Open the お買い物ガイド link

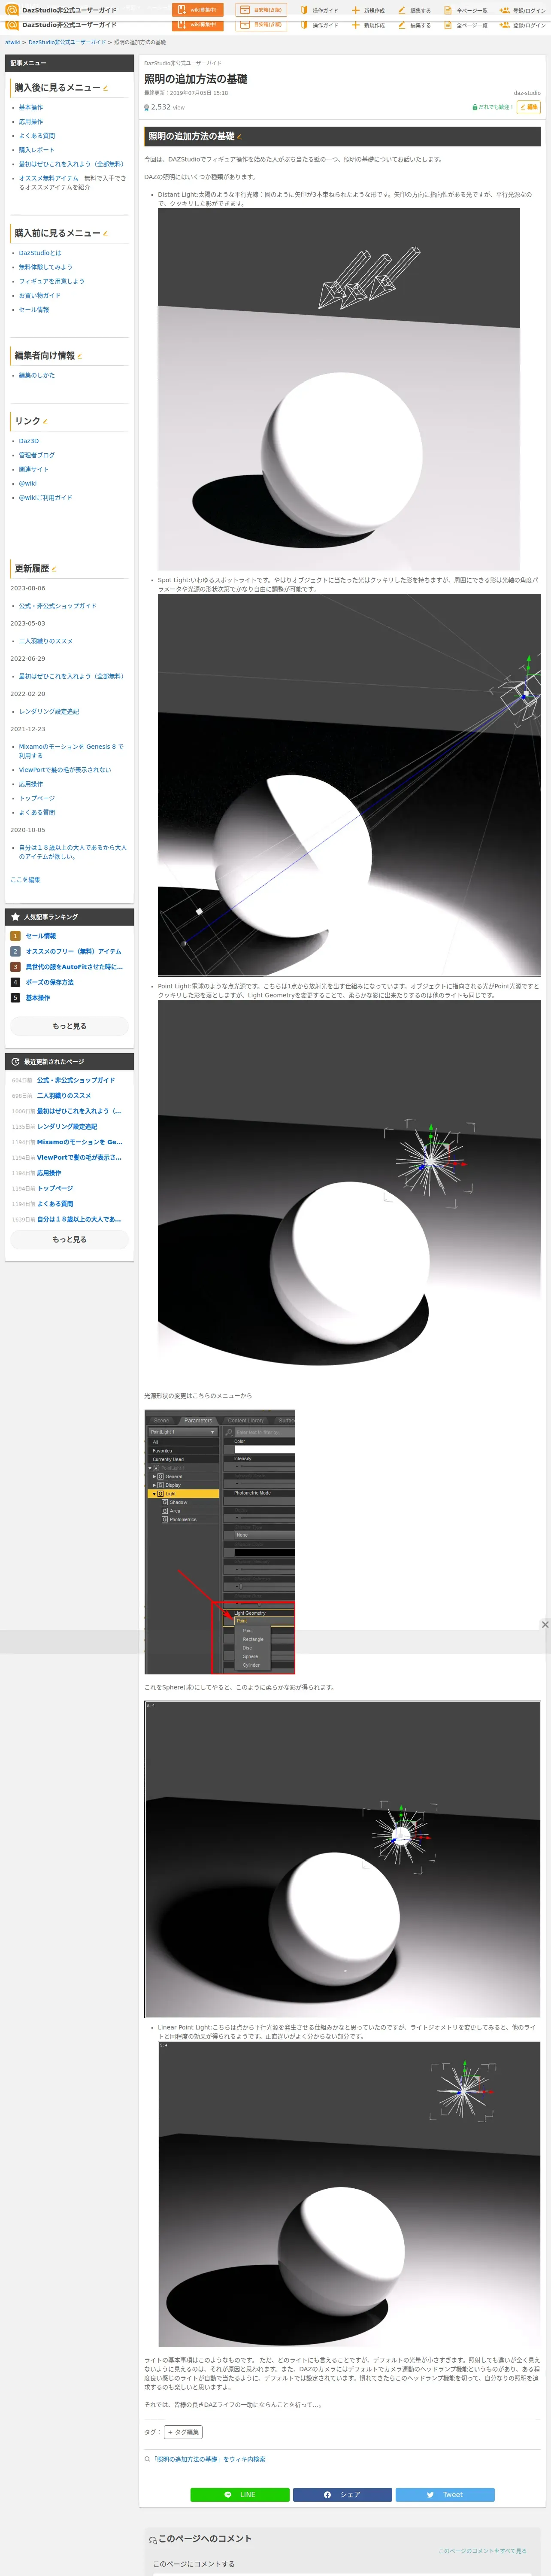pos(40,295)
